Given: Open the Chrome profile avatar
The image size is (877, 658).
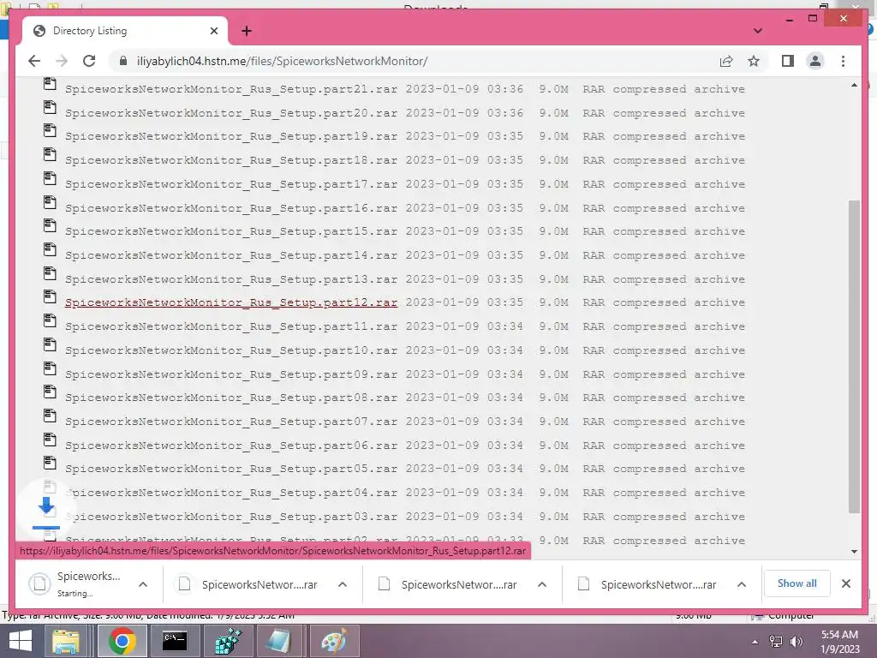Looking at the screenshot, I should [x=815, y=61].
